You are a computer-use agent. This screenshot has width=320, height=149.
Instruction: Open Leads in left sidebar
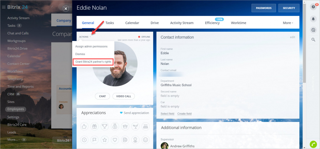(12, 132)
